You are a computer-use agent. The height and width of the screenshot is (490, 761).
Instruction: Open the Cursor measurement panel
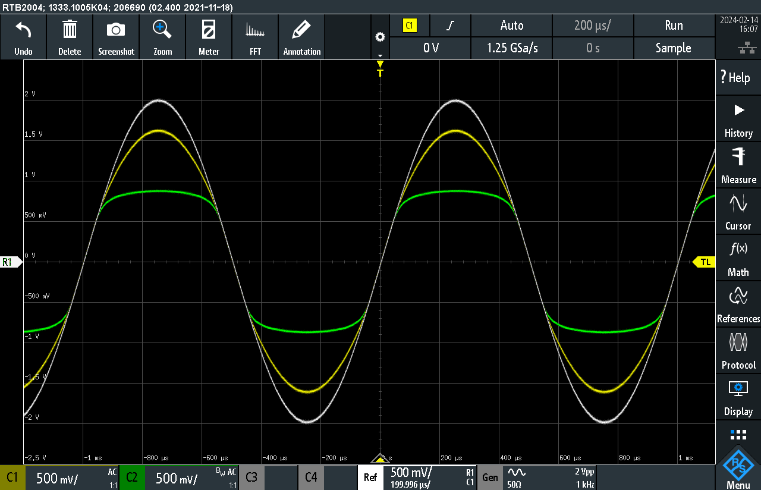(x=738, y=212)
